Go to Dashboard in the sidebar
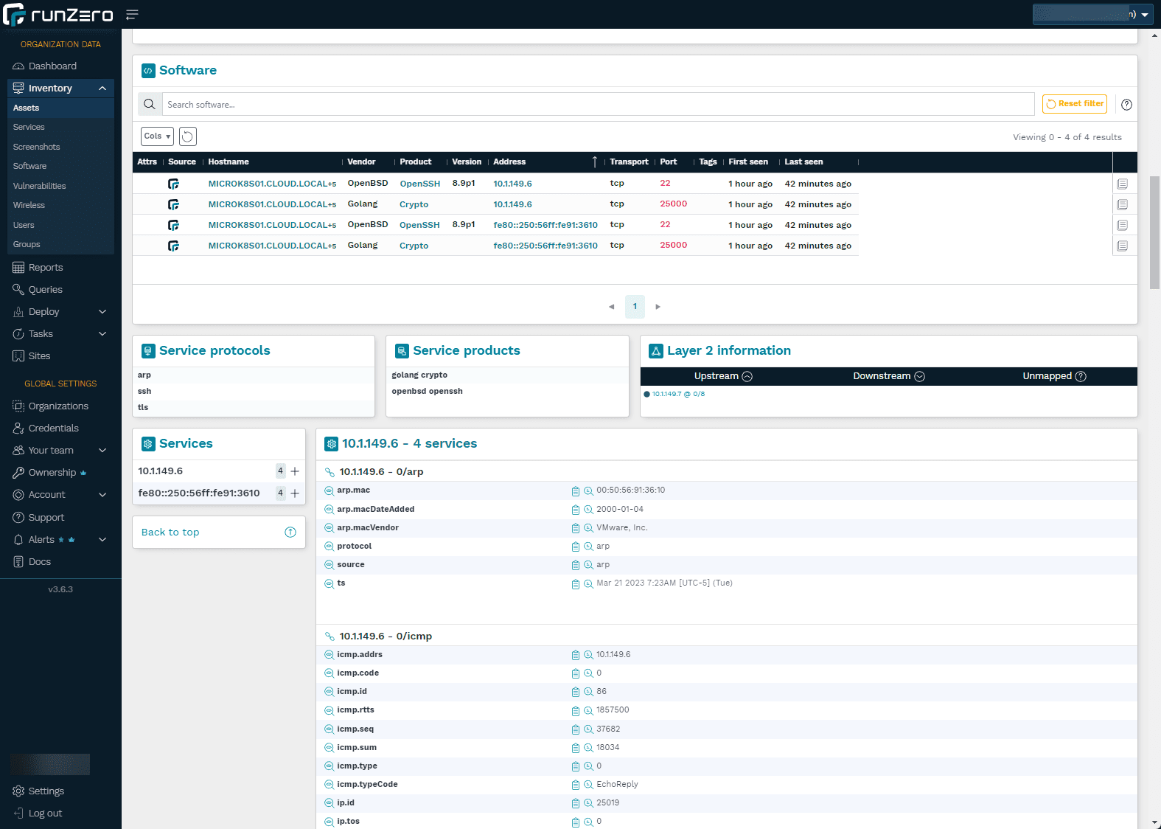Viewport: 1161px width, 829px height. click(x=52, y=66)
